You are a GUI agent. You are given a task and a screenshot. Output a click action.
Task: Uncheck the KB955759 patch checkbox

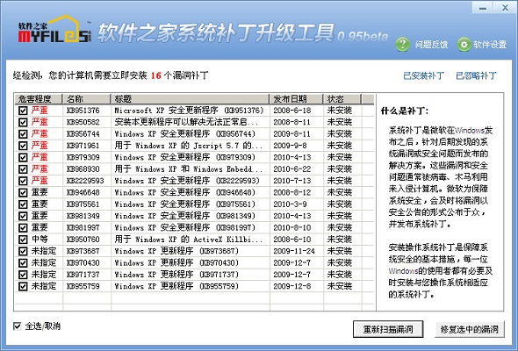tap(23, 286)
